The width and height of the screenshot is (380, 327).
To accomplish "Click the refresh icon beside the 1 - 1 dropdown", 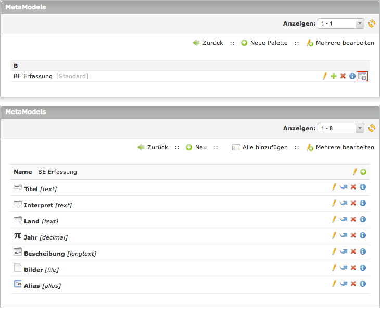I will [371, 23].
